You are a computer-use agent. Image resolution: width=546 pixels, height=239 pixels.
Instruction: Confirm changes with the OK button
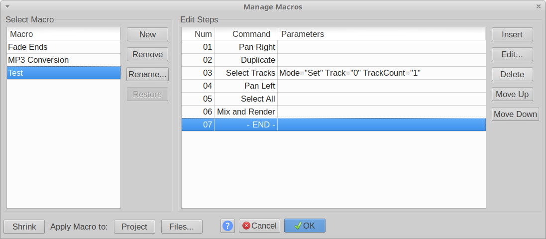coord(305,226)
